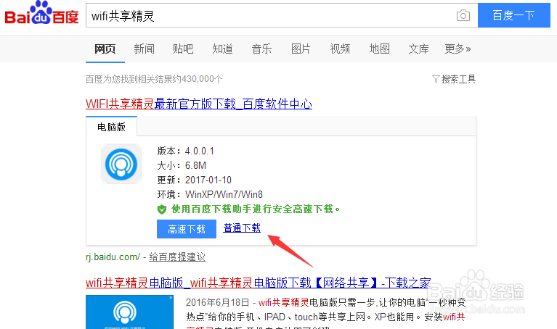Viewport: 557px width, 329px height.
Task: Switch to the 新闻 tab
Action: tap(144, 49)
